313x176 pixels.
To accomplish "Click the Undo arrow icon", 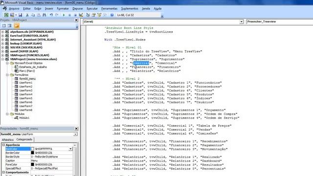I will pos(51,15).
